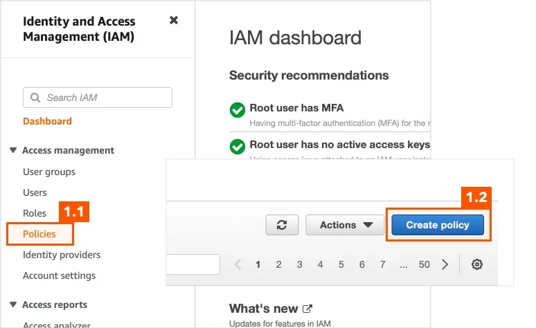The image size is (536, 328).
Task: Open Roles in the sidebar
Action: pyautogui.click(x=35, y=213)
